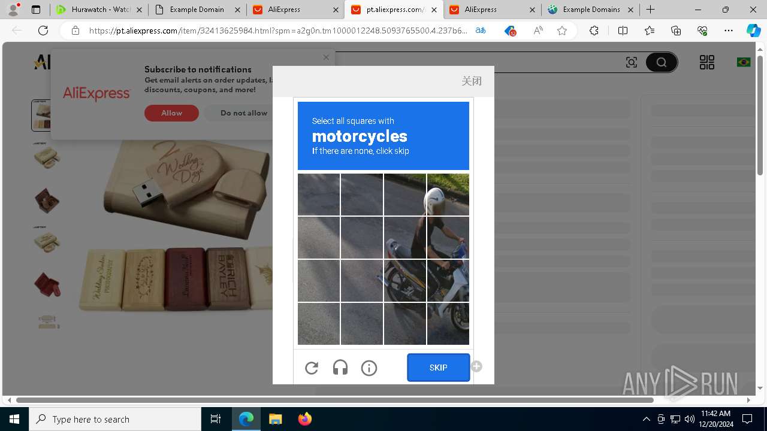Screen dimensions: 767x431
Task: Open File Explorer taskbar icon
Action: click(x=275, y=419)
